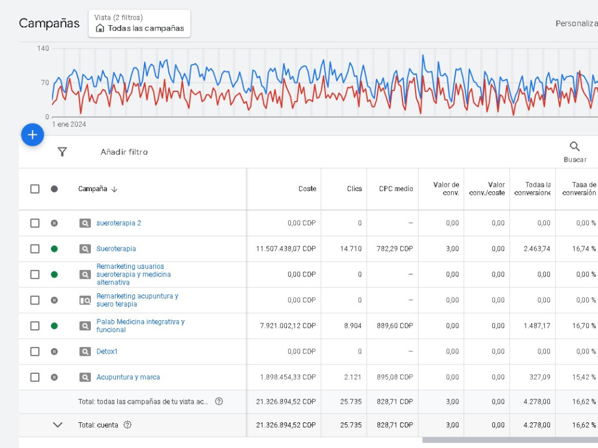Sort table by Coste column header
Screen dimensions: 598x448
click(x=307, y=189)
